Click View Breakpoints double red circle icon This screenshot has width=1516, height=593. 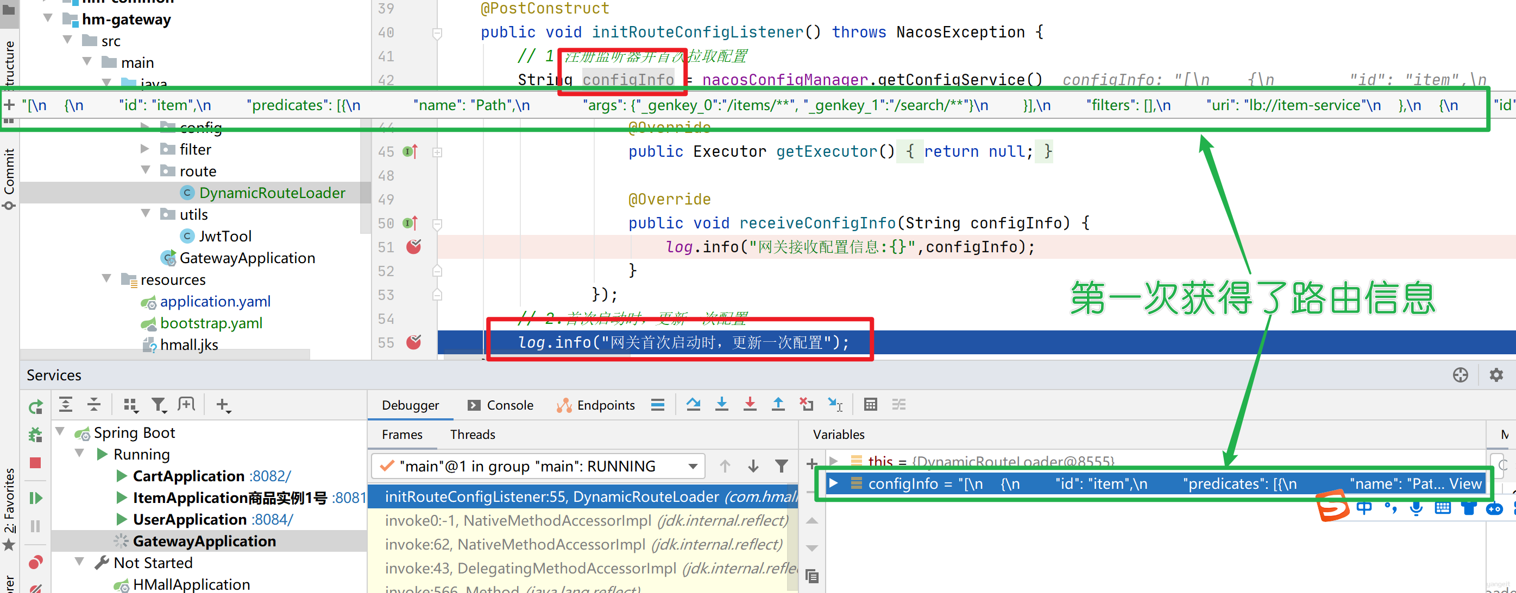click(x=35, y=563)
